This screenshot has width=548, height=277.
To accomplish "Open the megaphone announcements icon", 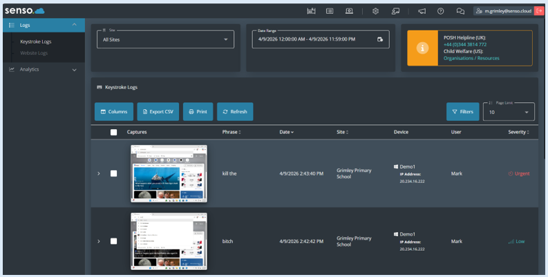I will tap(422, 11).
